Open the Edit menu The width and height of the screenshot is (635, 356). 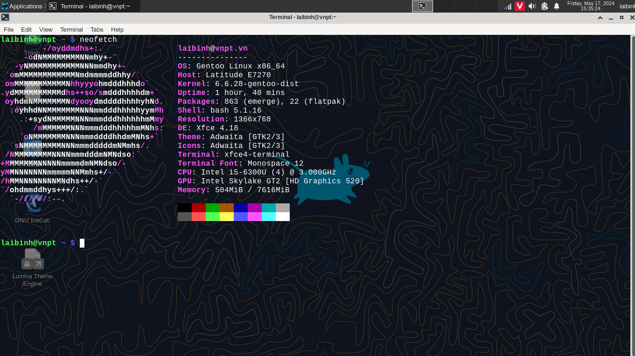(x=26, y=29)
